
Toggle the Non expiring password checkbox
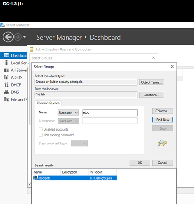coord(41,135)
